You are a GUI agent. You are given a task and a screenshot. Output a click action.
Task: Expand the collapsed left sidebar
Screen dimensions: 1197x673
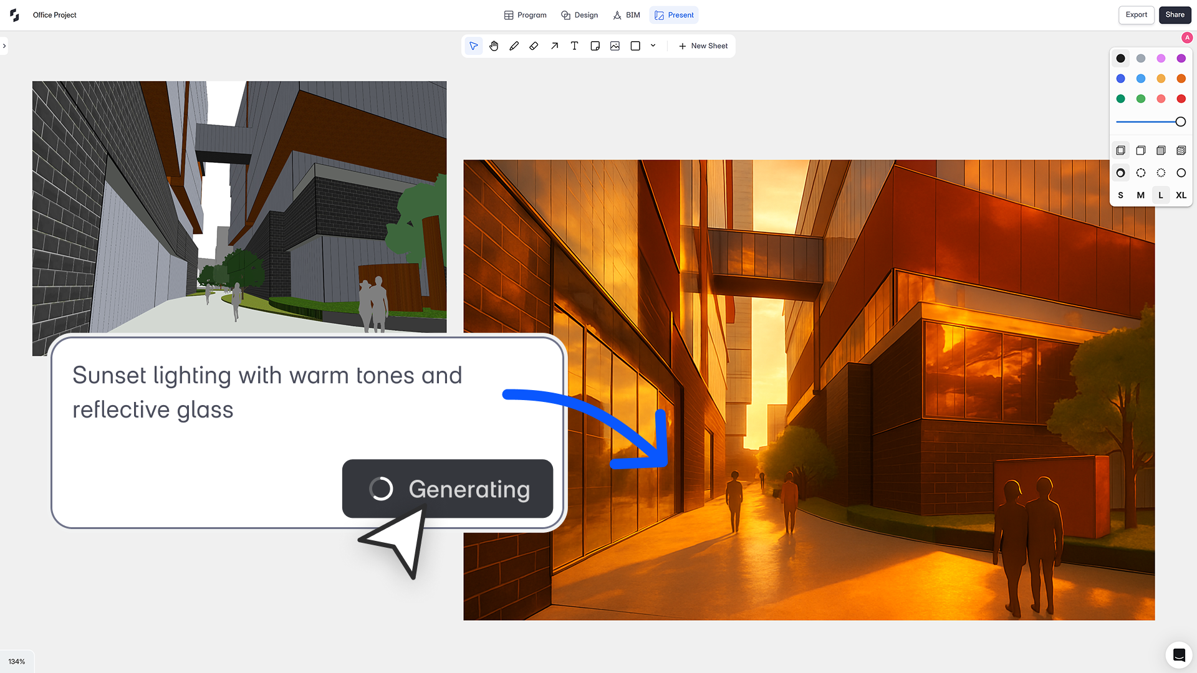[4, 46]
